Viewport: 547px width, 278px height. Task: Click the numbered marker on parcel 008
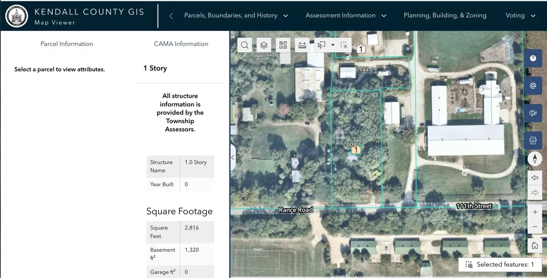coord(356,150)
